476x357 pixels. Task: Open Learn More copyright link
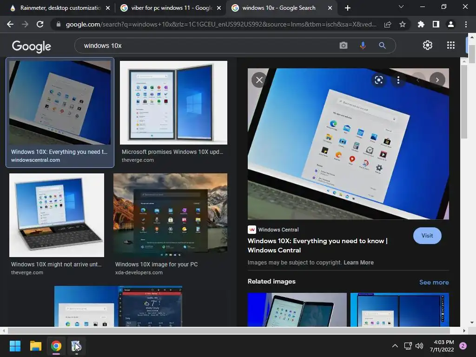tap(358, 263)
